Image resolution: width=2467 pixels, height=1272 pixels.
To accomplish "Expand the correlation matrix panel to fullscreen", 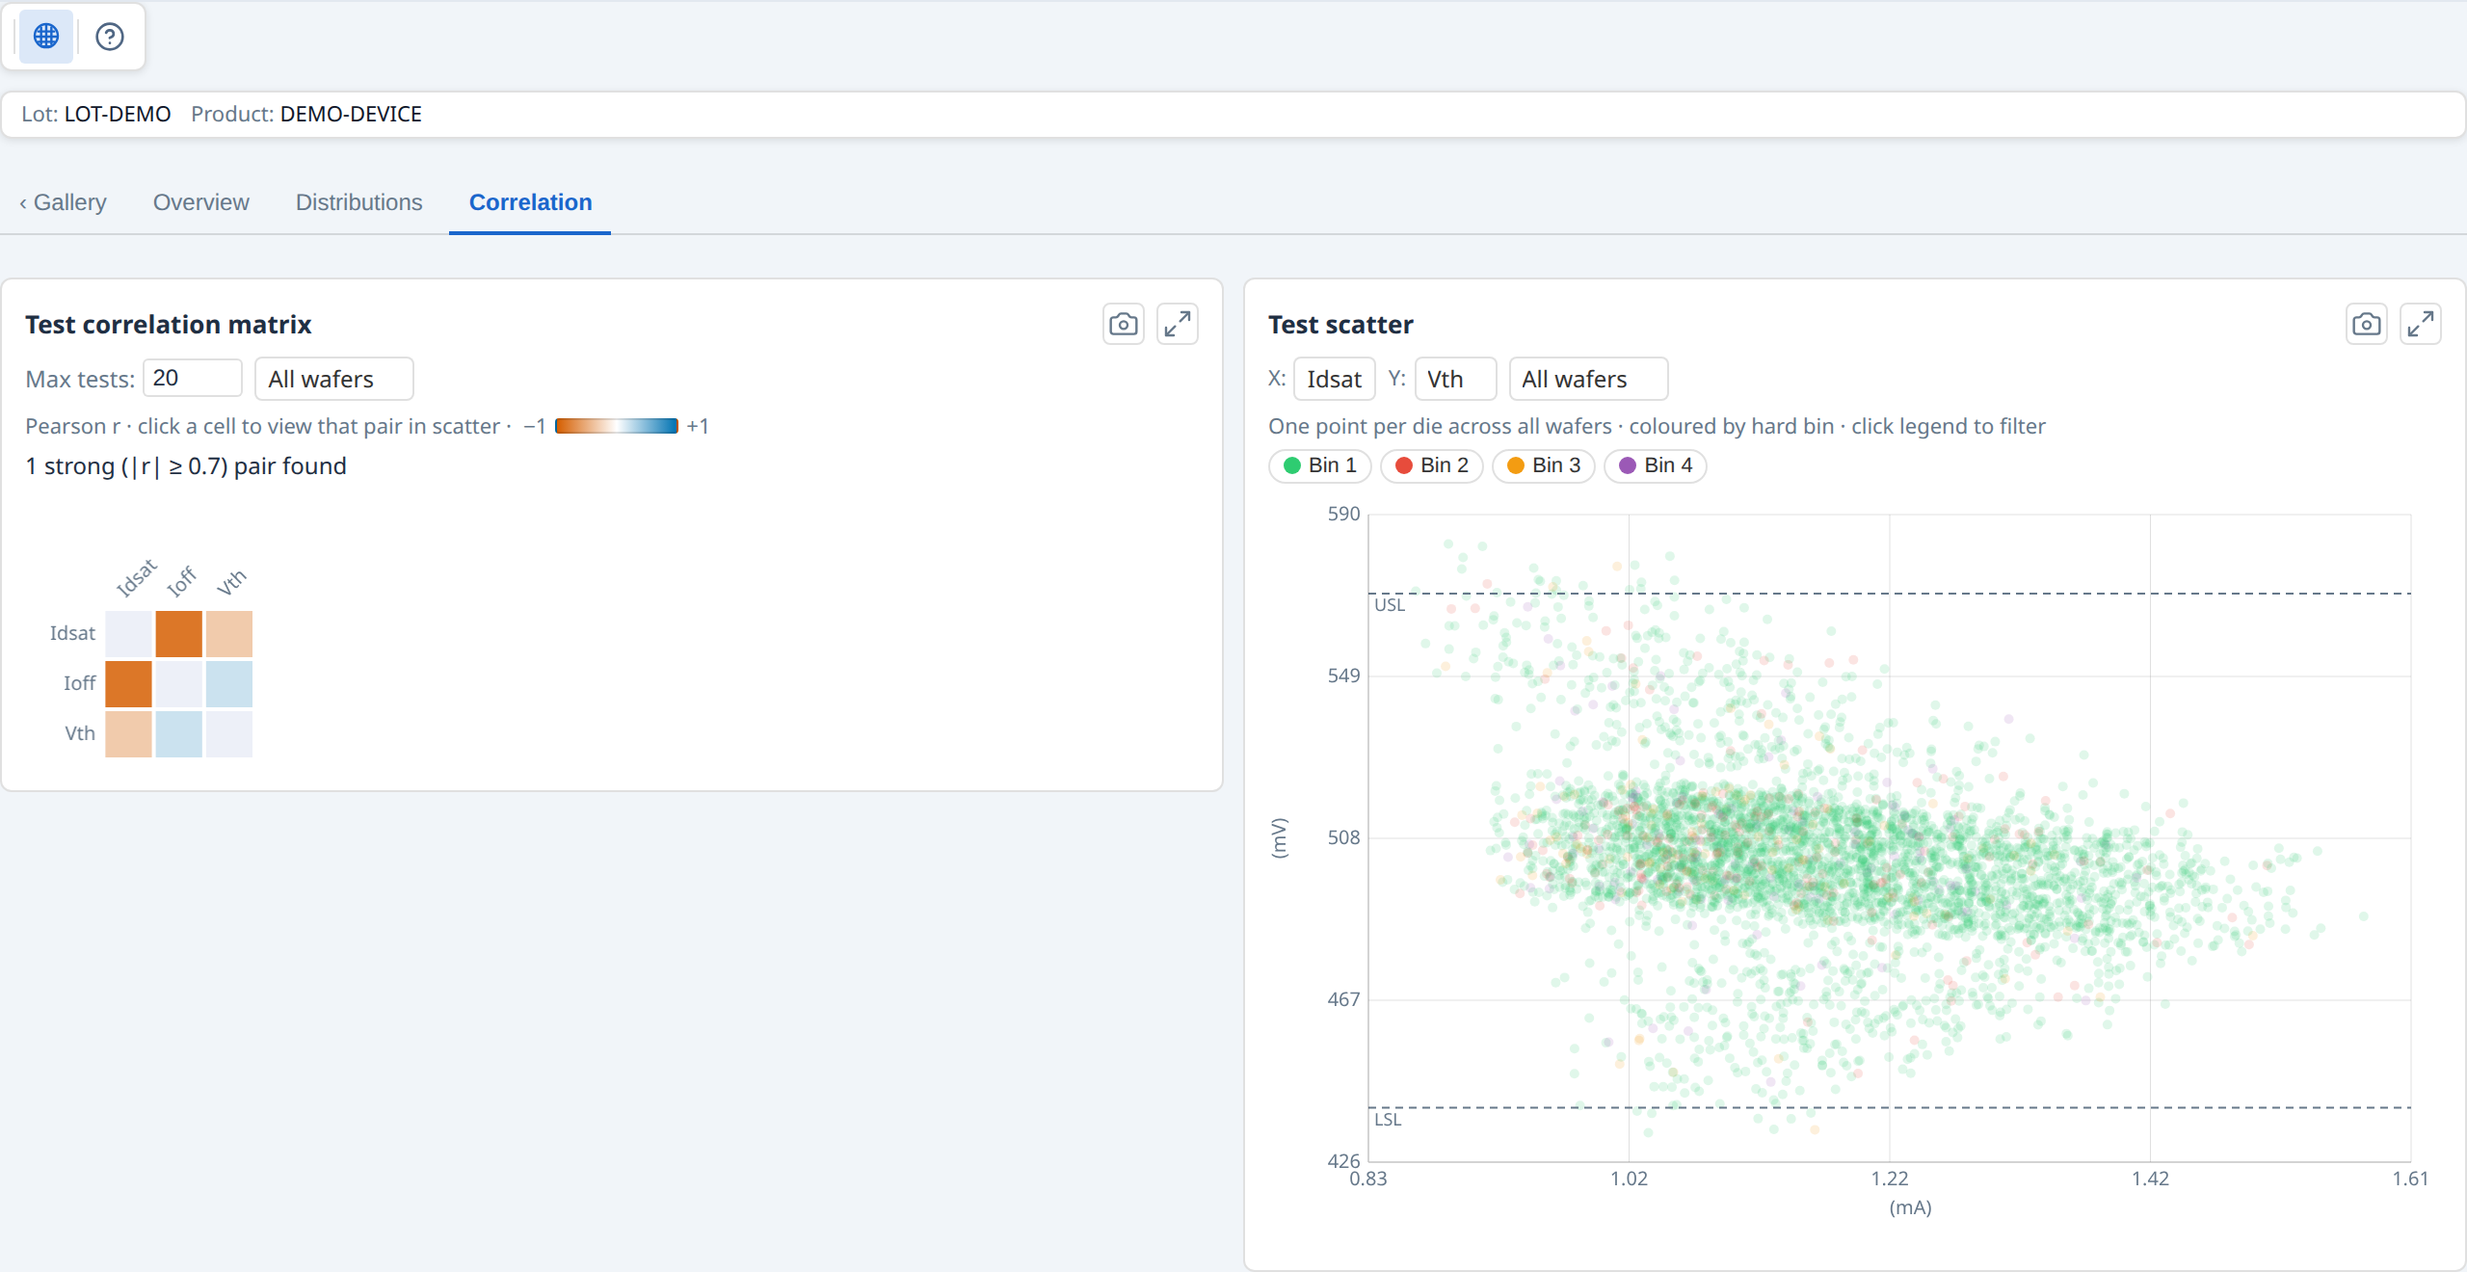I will click(1177, 325).
